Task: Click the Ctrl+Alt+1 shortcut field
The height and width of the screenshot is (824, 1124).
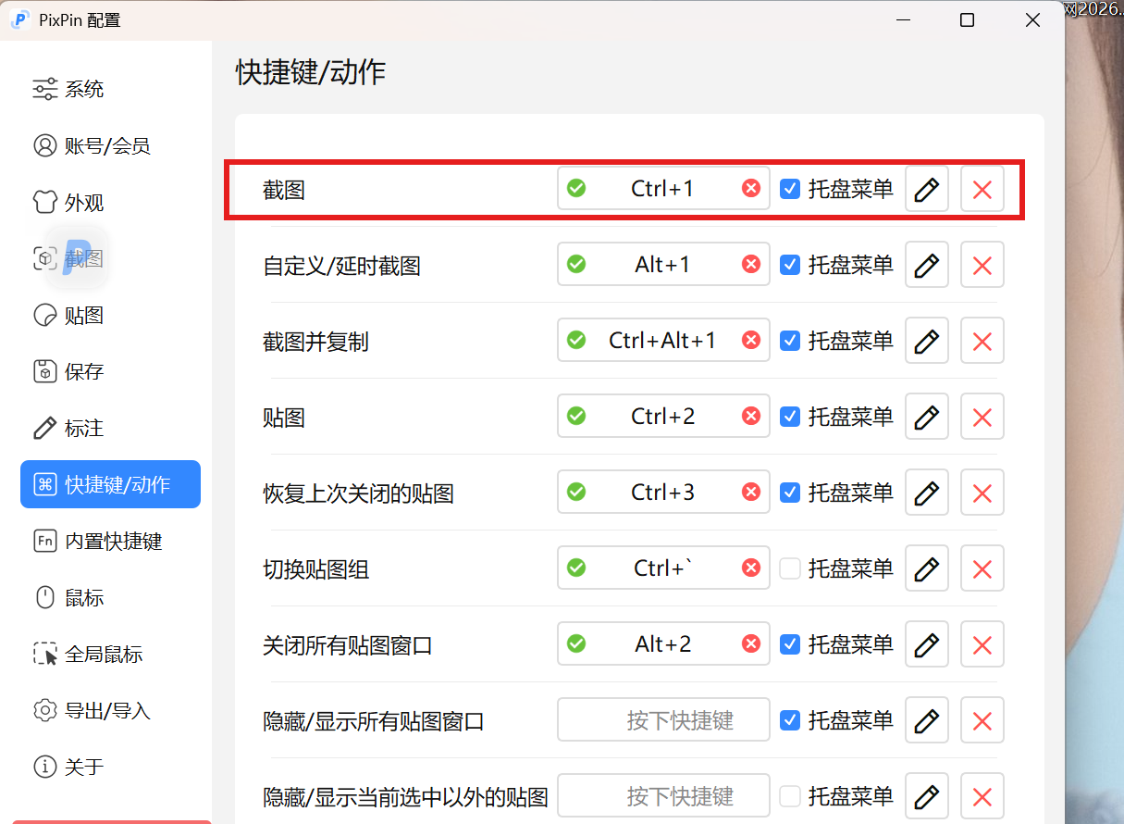Action: pos(663,341)
